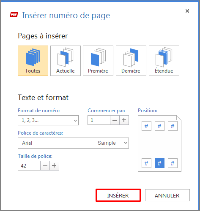The width and height of the screenshot is (200, 211).
Task: Pick the Première page option
Action: pos(98,61)
